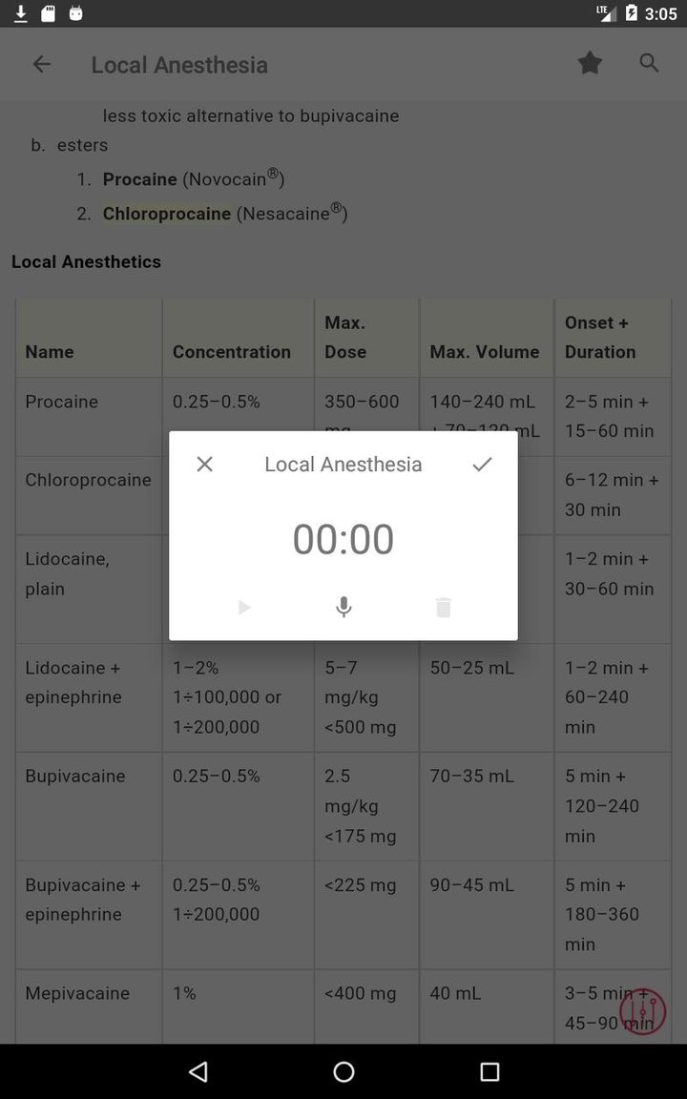The height and width of the screenshot is (1099, 687).
Task: Tap the '70–35 mL' volume cell
Action: [x=487, y=806]
